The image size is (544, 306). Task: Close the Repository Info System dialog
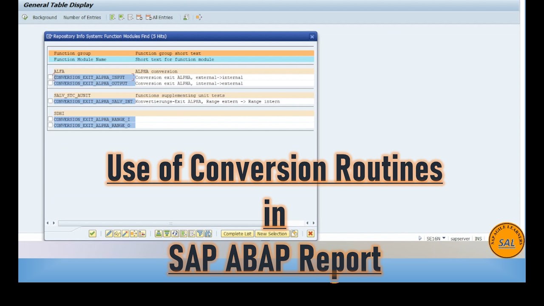pos(312,37)
